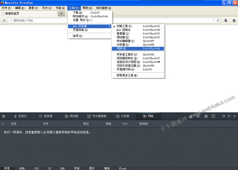Sort by 域名 column header
The width and height of the screenshot is (238, 170).
coord(86,124)
